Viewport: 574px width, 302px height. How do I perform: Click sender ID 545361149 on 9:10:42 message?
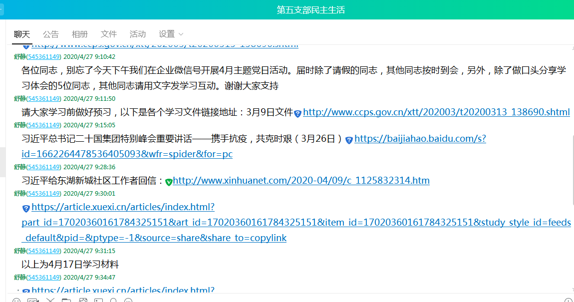click(x=44, y=57)
